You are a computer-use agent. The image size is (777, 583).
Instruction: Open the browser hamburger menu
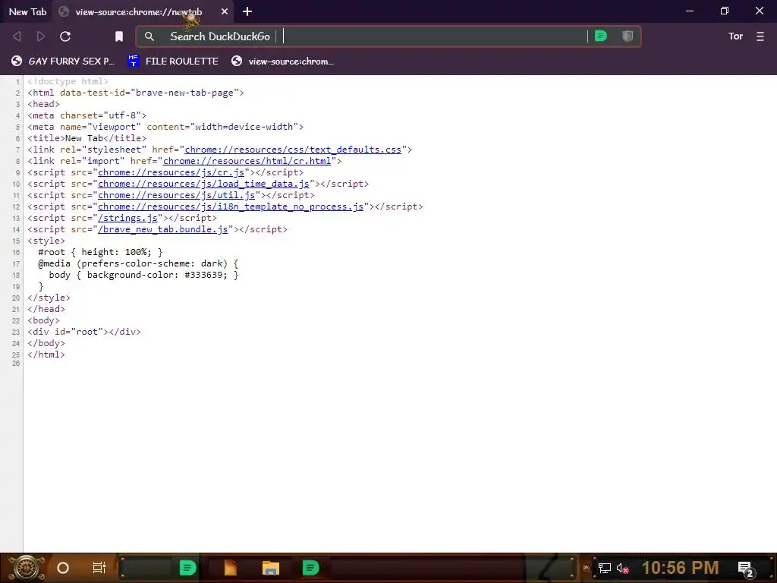pos(760,36)
